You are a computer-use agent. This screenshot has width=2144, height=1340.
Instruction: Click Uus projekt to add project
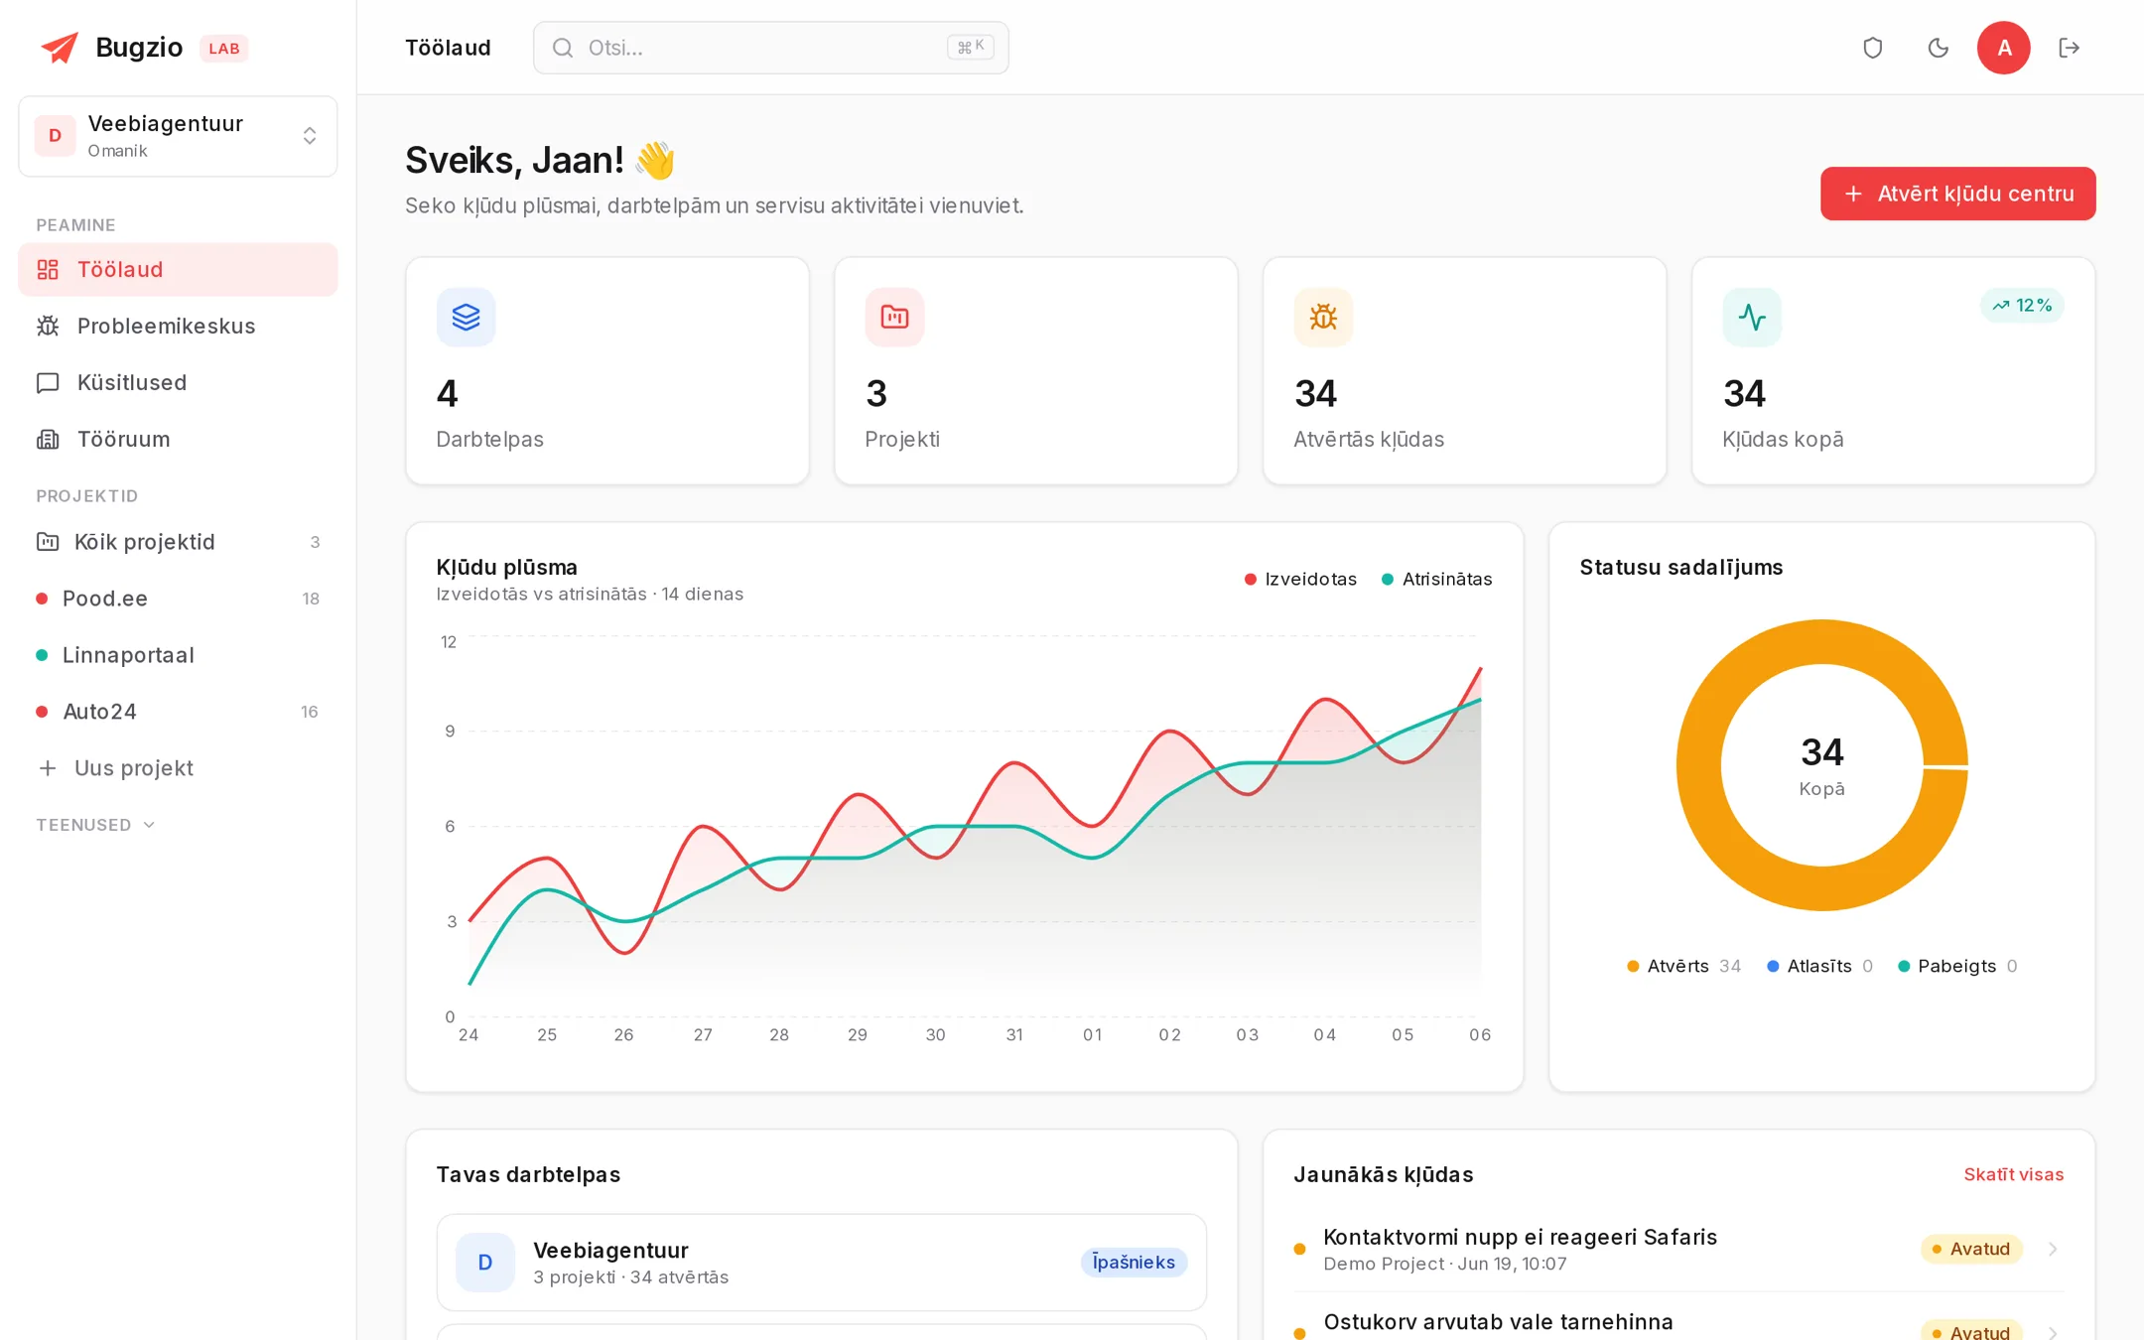pos(178,768)
